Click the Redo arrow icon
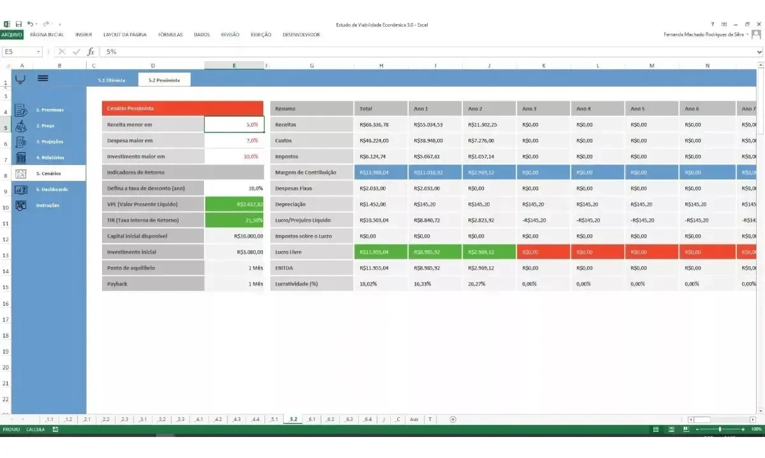This screenshot has height=458, width=765. (46, 24)
